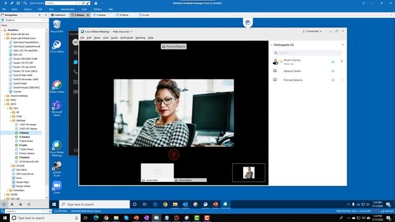Expand the AZURE folder

(5, 195)
